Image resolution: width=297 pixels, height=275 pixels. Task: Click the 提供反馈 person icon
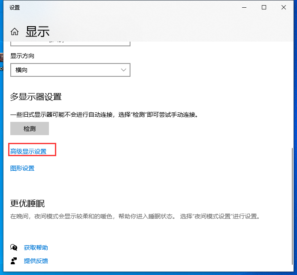[x=14, y=261]
